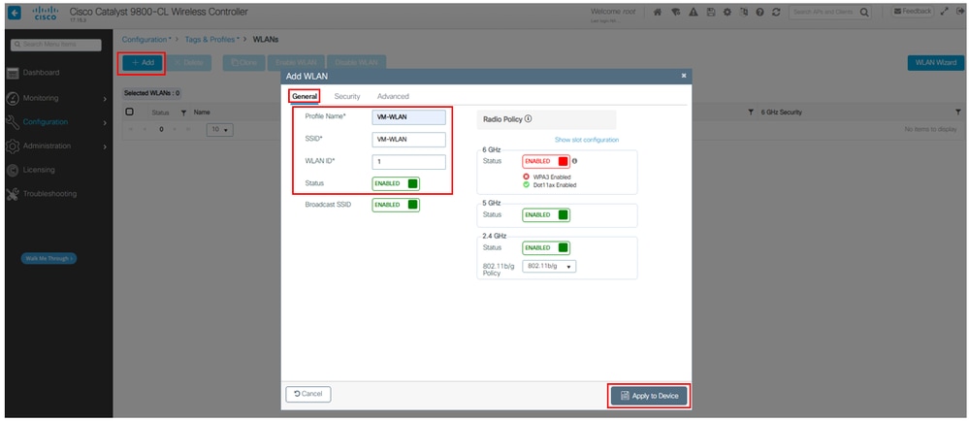The image size is (969, 421).
Task: Focus the WLAN ID input field
Action: click(408, 162)
